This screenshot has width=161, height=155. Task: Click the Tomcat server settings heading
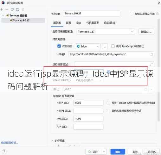tap(63, 96)
